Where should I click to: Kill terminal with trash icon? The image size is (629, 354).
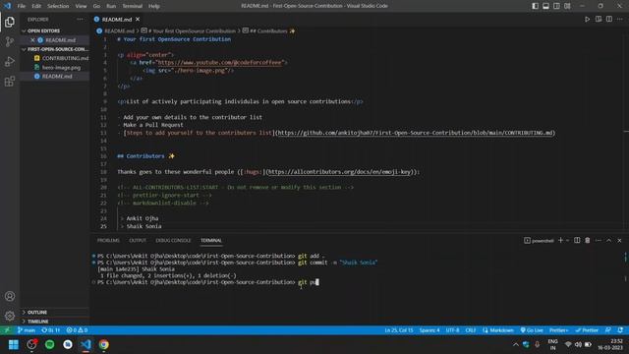588,240
